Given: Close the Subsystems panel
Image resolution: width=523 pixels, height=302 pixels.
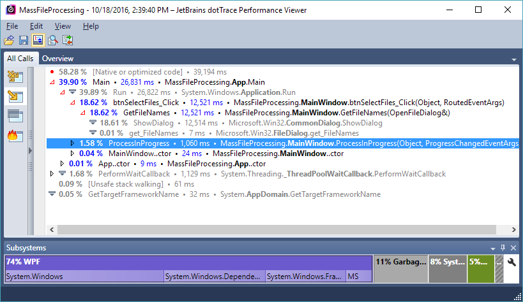Looking at the screenshot, I should coord(513,248).
